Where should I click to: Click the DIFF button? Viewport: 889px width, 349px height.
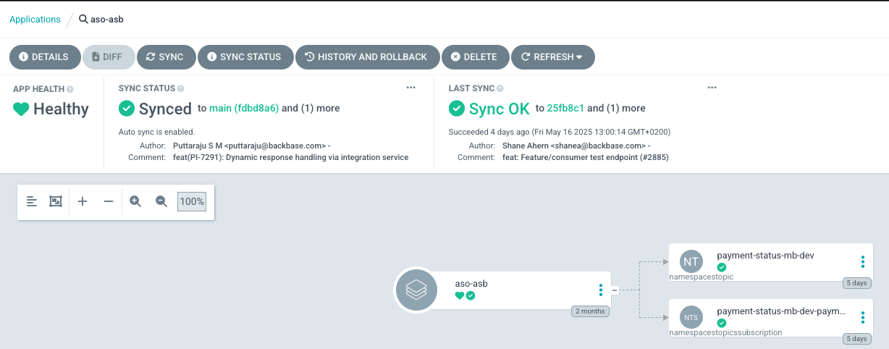click(x=109, y=56)
